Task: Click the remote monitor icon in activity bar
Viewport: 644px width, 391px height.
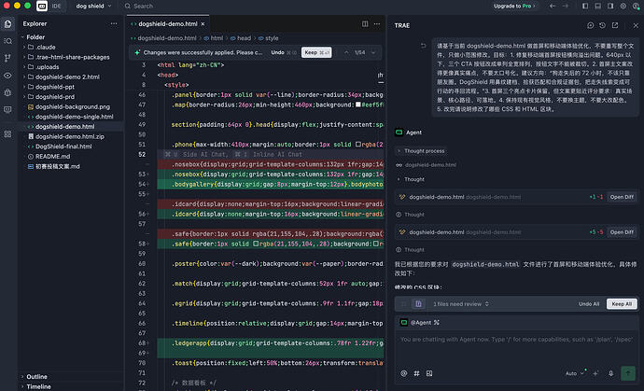Action: (x=7, y=110)
